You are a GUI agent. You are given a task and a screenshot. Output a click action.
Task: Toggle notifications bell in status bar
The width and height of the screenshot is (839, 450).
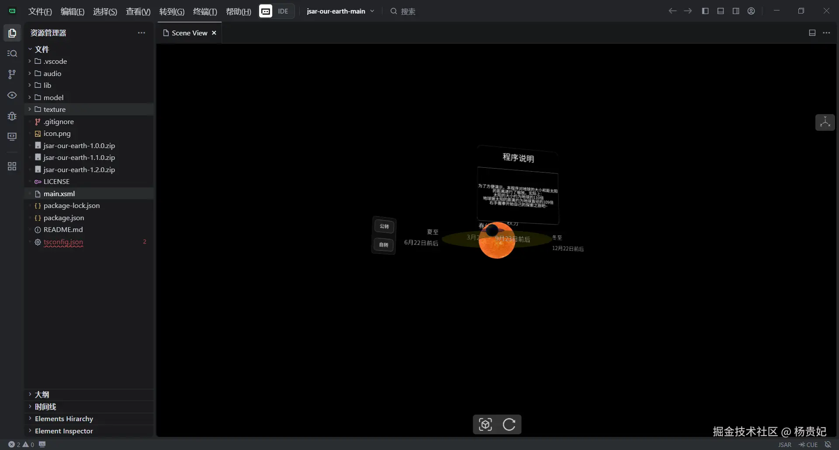tap(828, 444)
